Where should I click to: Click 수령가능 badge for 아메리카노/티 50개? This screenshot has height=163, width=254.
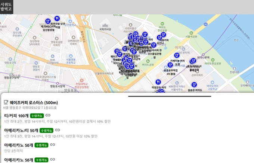(x=46, y=130)
